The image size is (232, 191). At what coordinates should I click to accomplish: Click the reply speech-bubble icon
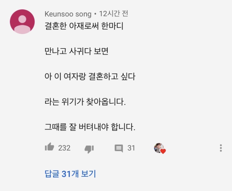(119, 148)
